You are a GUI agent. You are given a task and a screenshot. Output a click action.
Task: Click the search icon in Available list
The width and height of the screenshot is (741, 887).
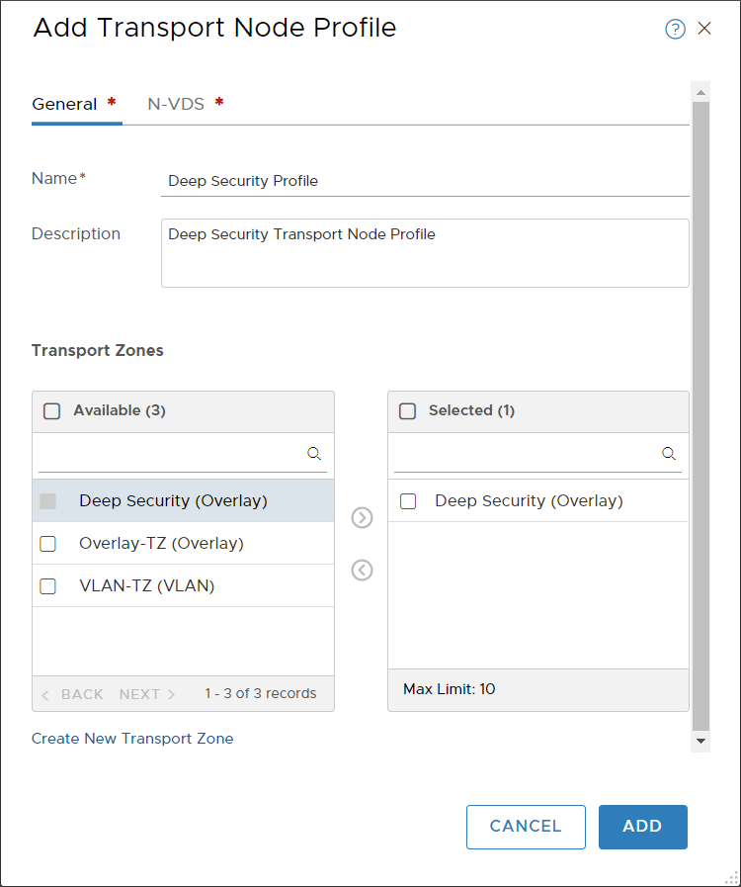314,454
